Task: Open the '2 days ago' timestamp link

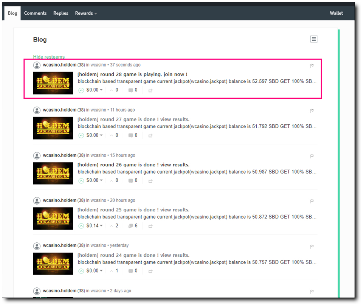Action: [121, 291]
